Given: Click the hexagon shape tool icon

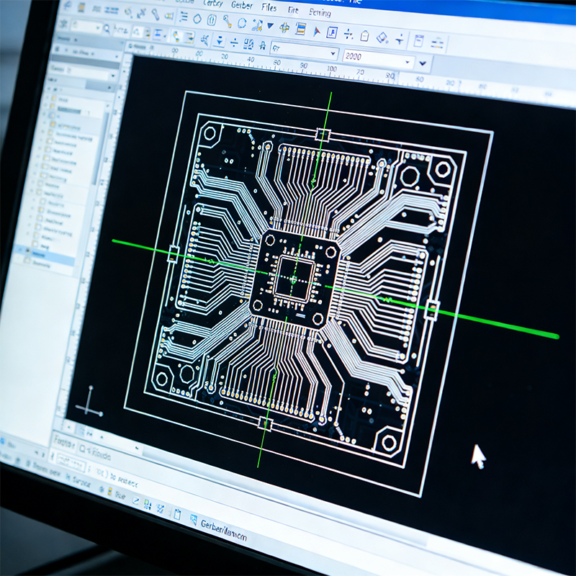Looking at the screenshot, I should 197,19.
